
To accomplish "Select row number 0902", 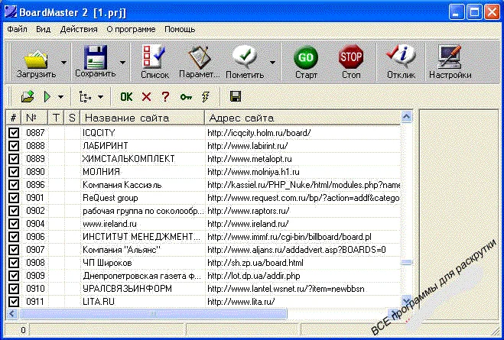I will (x=35, y=211).
